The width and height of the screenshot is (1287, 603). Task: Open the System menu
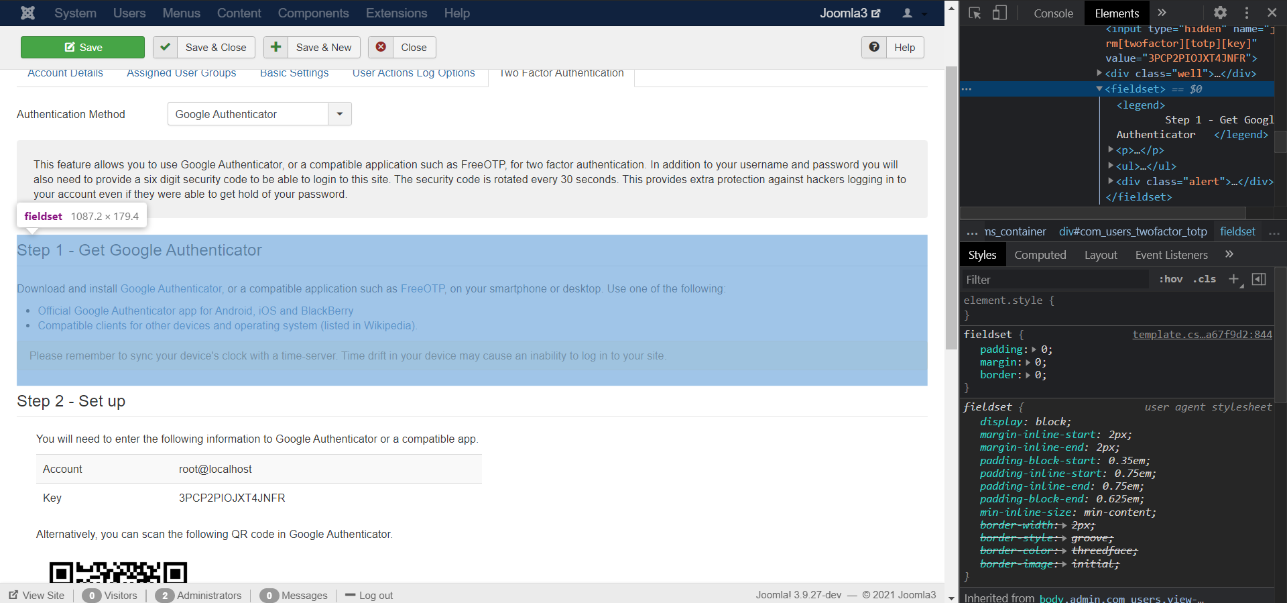75,13
